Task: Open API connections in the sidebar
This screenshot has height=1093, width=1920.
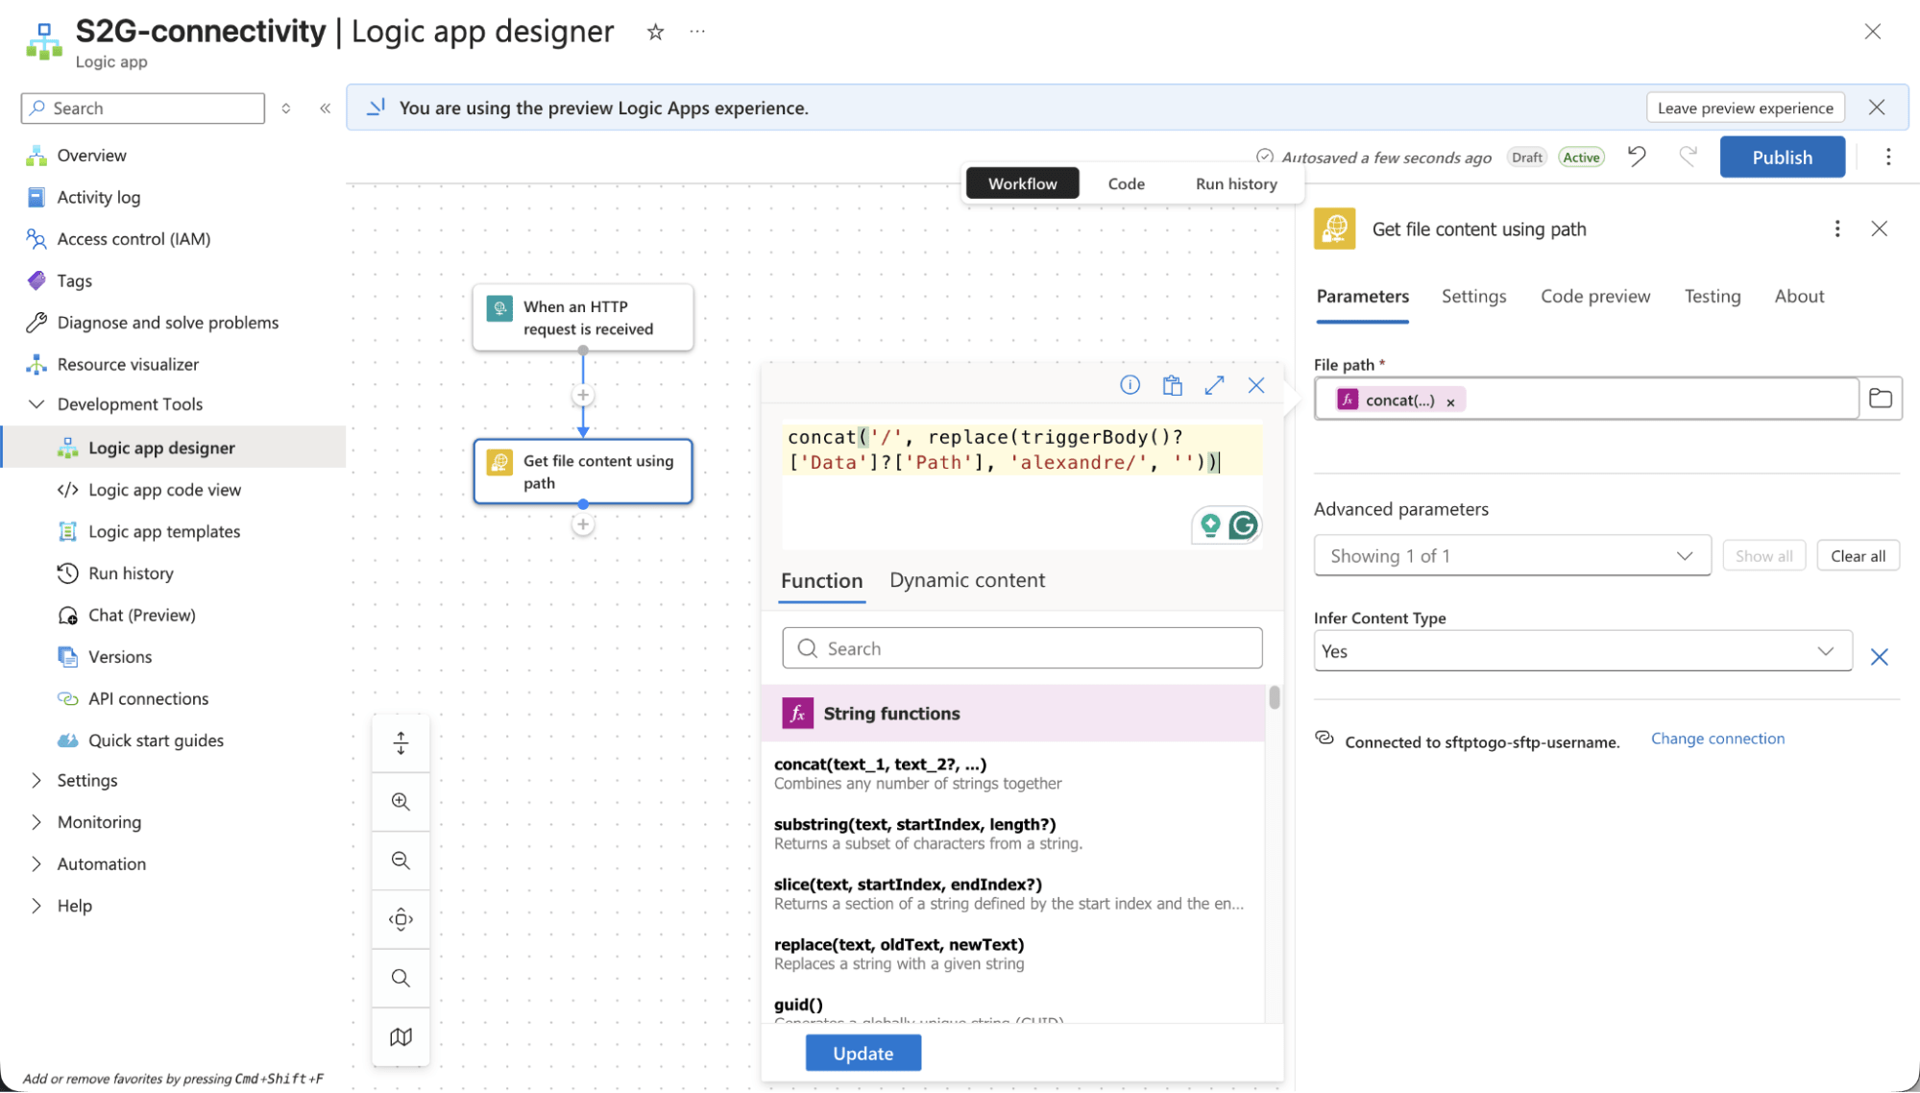Action: [148, 698]
